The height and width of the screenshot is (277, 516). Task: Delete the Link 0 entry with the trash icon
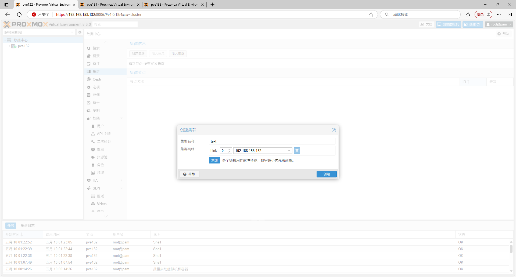pos(297,151)
